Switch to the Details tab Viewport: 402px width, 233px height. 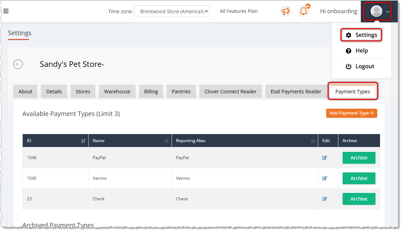click(54, 92)
